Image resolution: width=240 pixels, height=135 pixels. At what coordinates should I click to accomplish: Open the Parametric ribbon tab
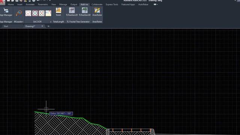pos(43,4)
